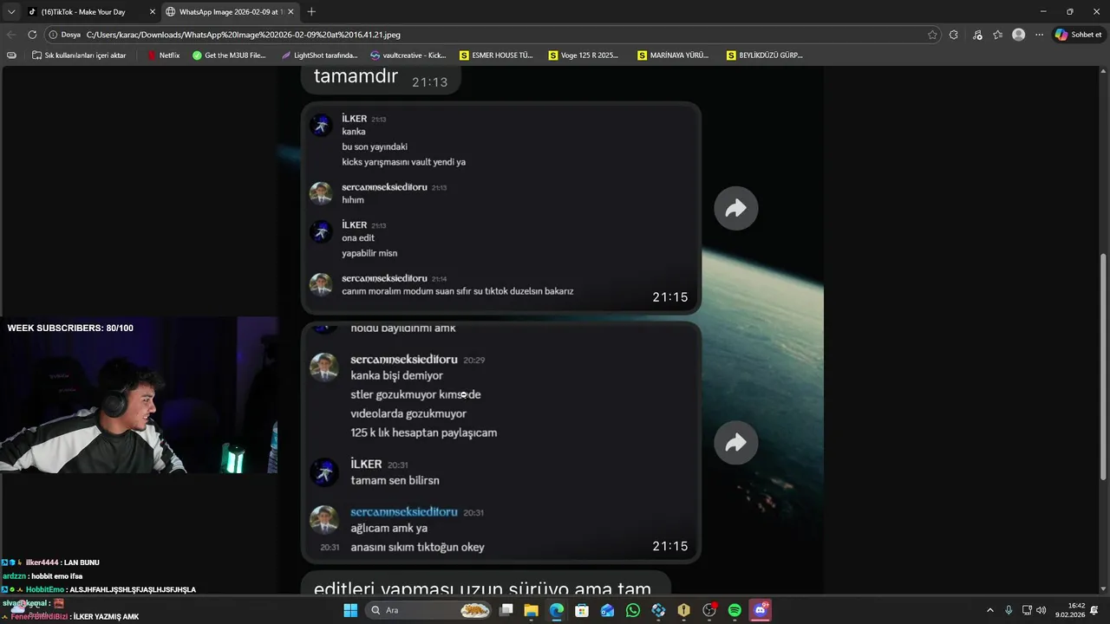The height and width of the screenshot is (624, 1110).
Task: Open Microsoft Store from taskbar
Action: [582, 610]
